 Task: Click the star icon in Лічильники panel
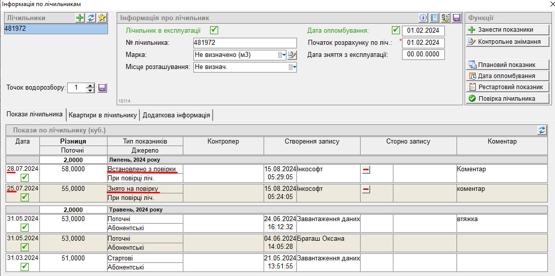102,18
